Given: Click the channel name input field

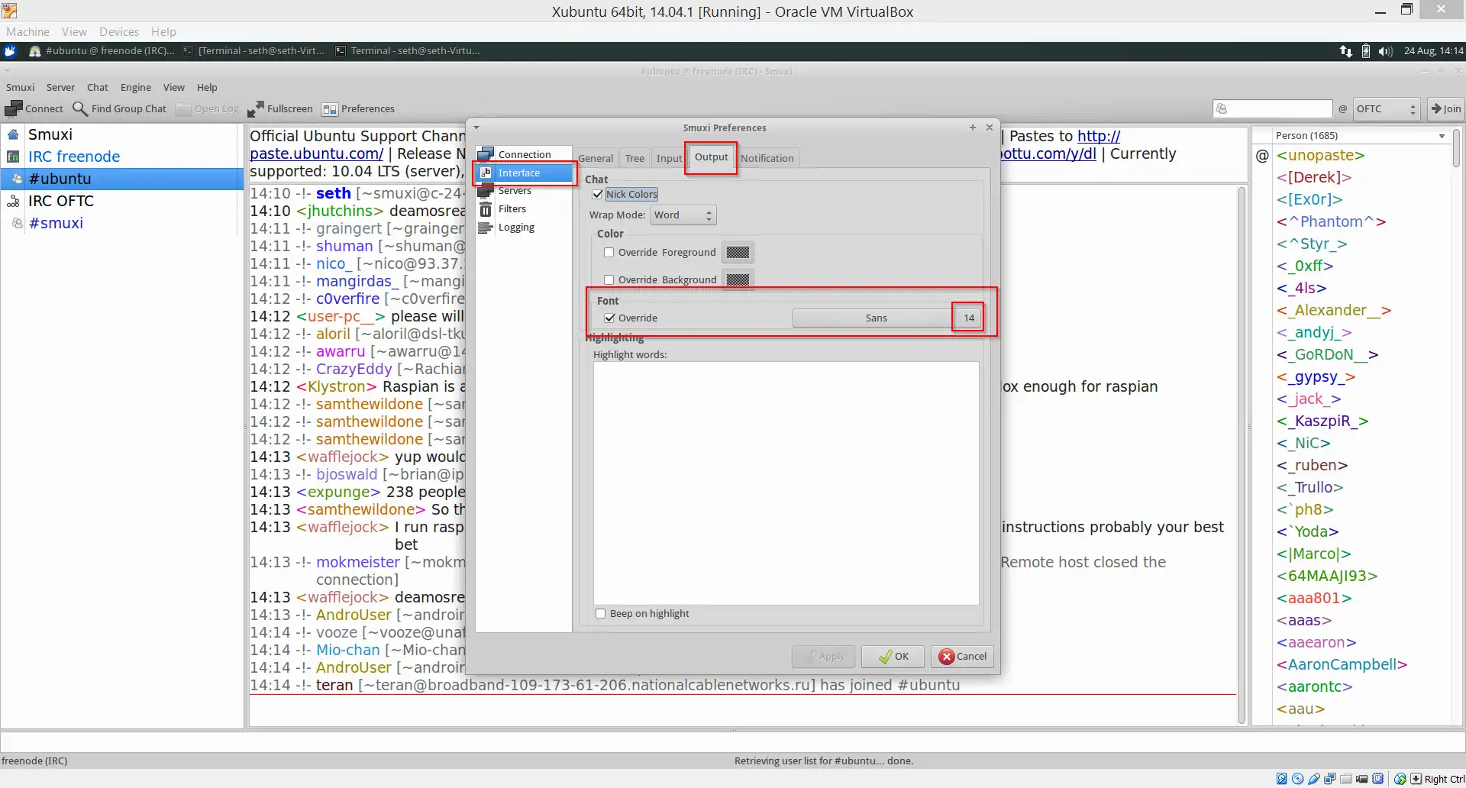Looking at the screenshot, I should click(1273, 109).
